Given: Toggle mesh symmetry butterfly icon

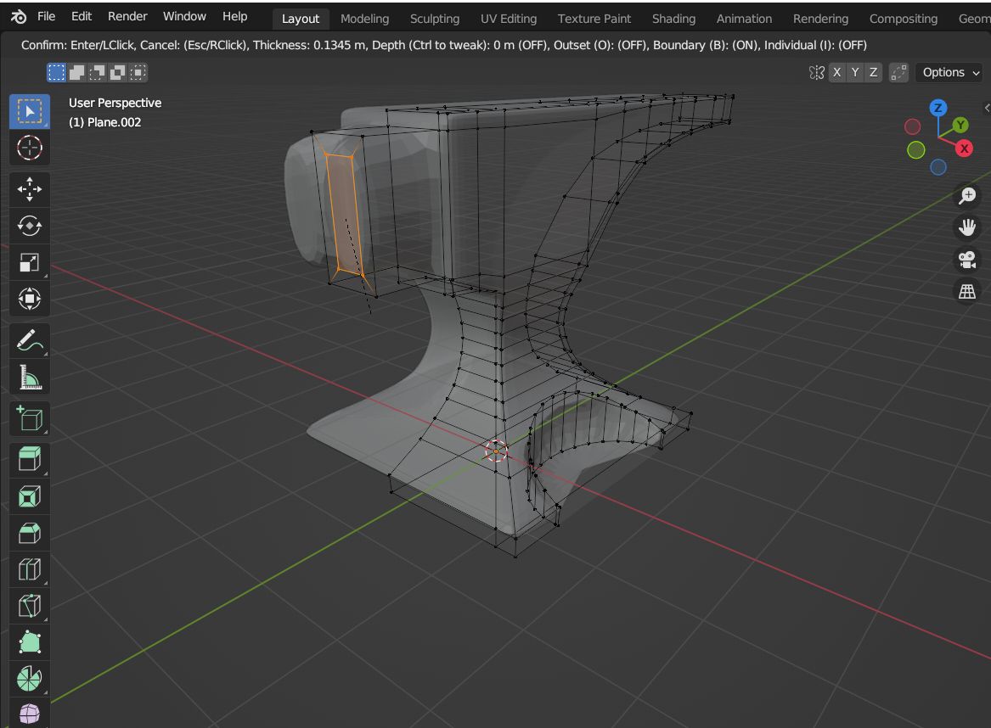Looking at the screenshot, I should [817, 73].
